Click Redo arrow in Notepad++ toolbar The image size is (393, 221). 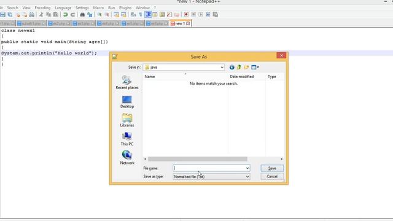(x=72, y=15)
